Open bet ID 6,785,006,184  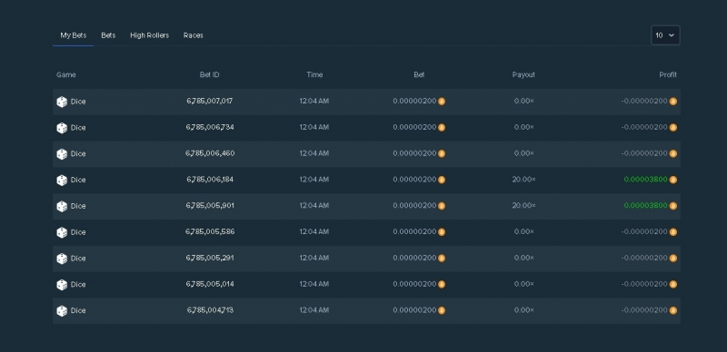[x=210, y=180]
